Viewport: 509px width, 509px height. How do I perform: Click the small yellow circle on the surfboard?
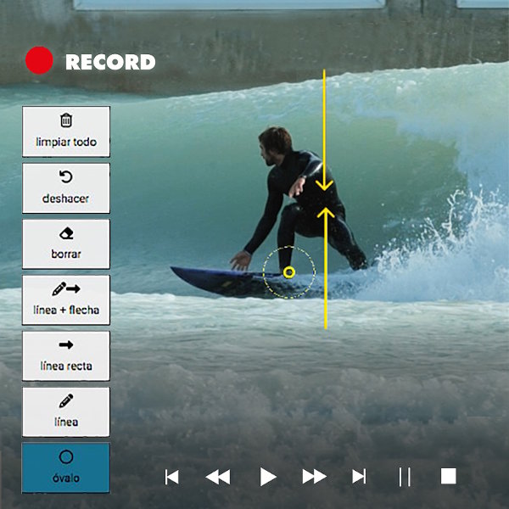coord(288,272)
